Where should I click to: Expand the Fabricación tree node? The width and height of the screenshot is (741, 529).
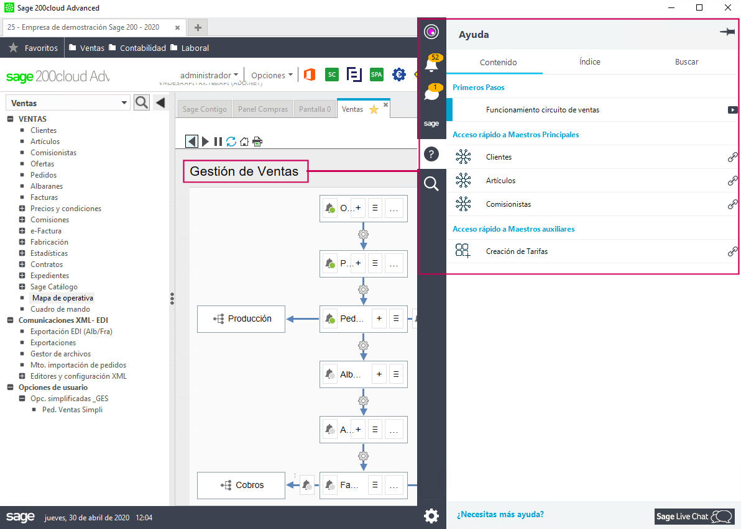[22, 242]
